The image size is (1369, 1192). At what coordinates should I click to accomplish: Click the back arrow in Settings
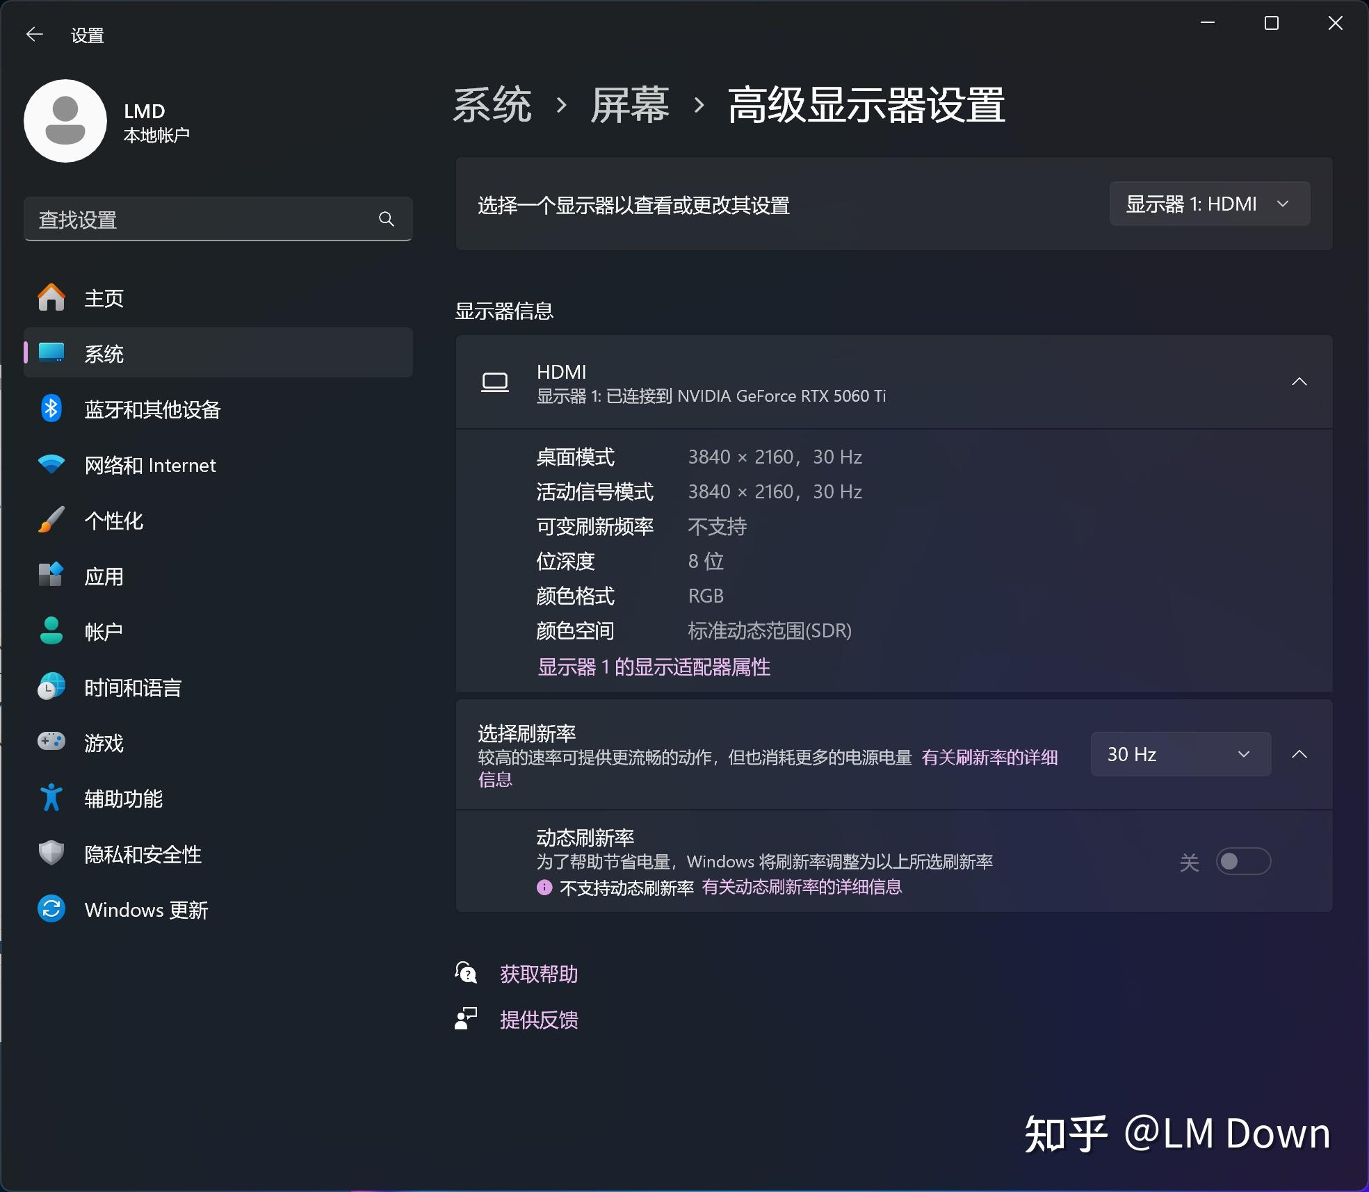coord(35,33)
